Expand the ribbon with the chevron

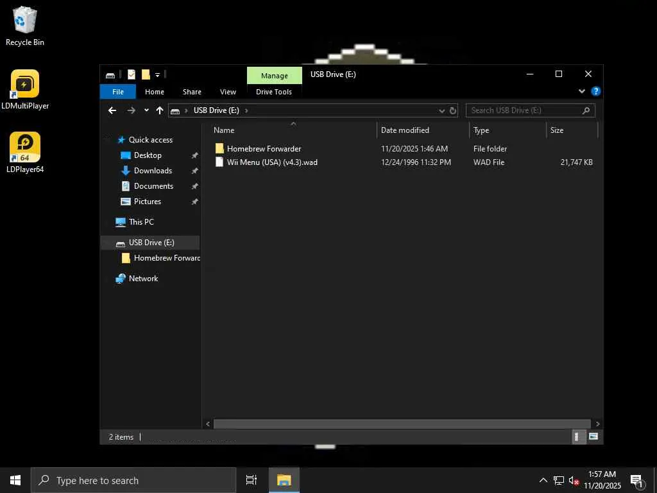(x=581, y=91)
